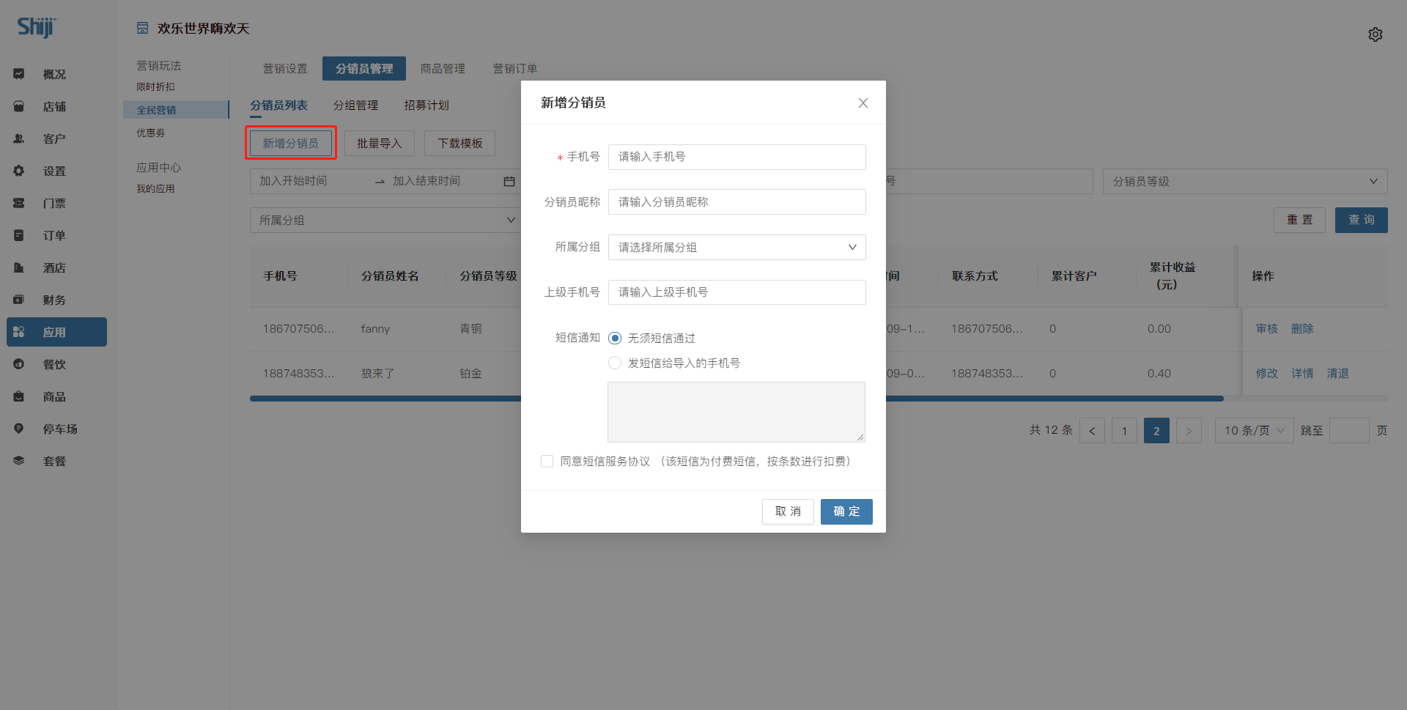Screen dimensions: 1407x710
Task: Click 修改 link for 狼来了
Action: tap(1267, 374)
